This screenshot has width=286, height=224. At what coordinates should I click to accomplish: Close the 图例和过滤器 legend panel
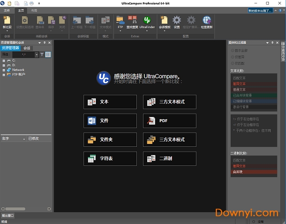pos(277,42)
